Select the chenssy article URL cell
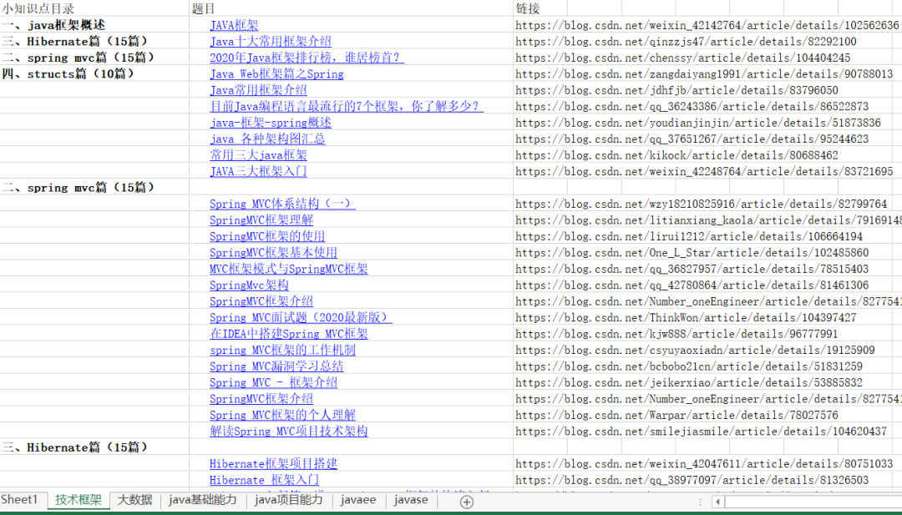This screenshot has width=902, height=515. [x=683, y=58]
